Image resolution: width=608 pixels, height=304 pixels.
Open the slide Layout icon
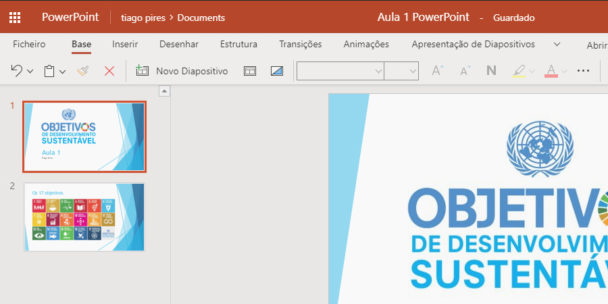[x=250, y=71]
